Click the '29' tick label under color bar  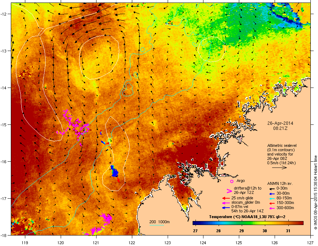(x=241, y=231)
